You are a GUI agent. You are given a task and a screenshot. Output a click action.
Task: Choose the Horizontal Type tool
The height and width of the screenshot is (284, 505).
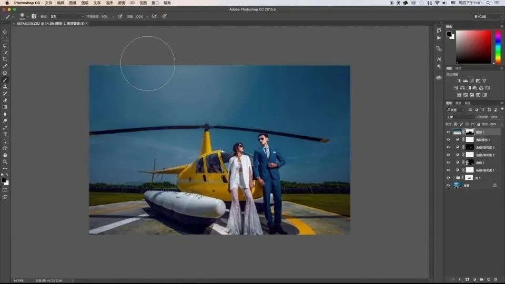[x=5, y=135]
